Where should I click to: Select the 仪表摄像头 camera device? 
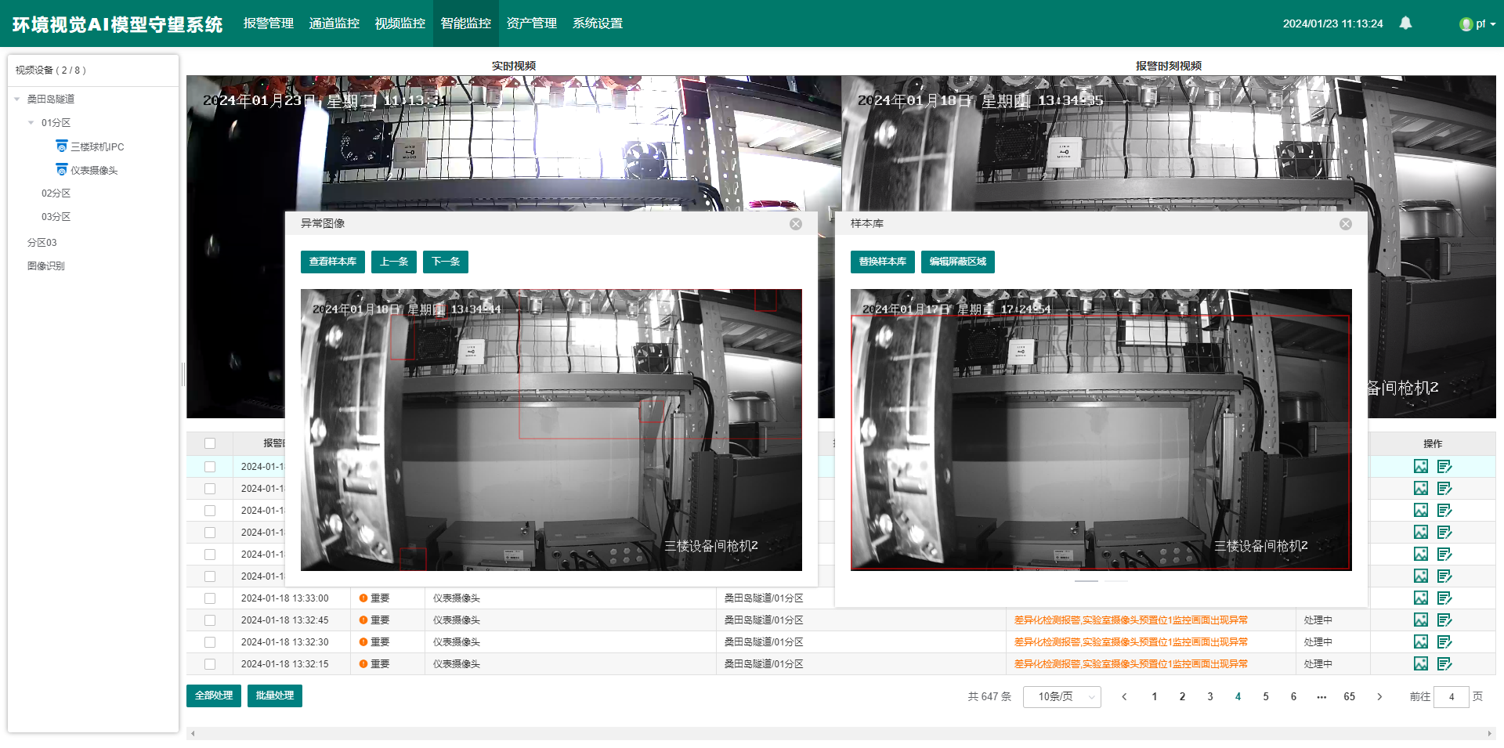click(93, 170)
